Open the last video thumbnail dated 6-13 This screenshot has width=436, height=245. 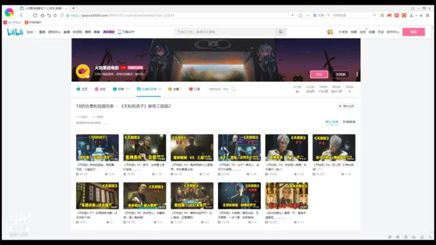pyautogui.click(x=287, y=195)
